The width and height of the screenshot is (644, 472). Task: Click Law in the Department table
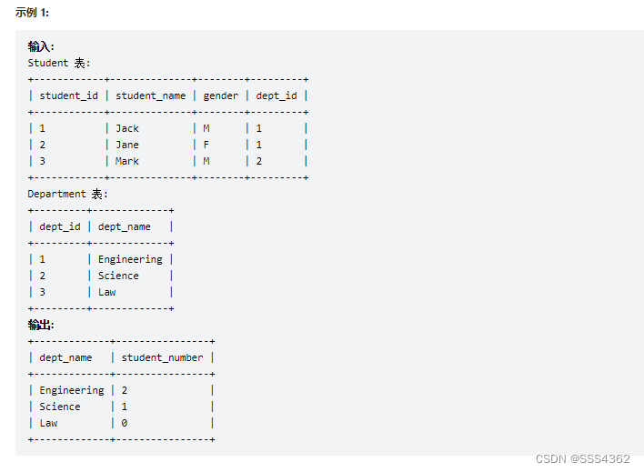107,292
